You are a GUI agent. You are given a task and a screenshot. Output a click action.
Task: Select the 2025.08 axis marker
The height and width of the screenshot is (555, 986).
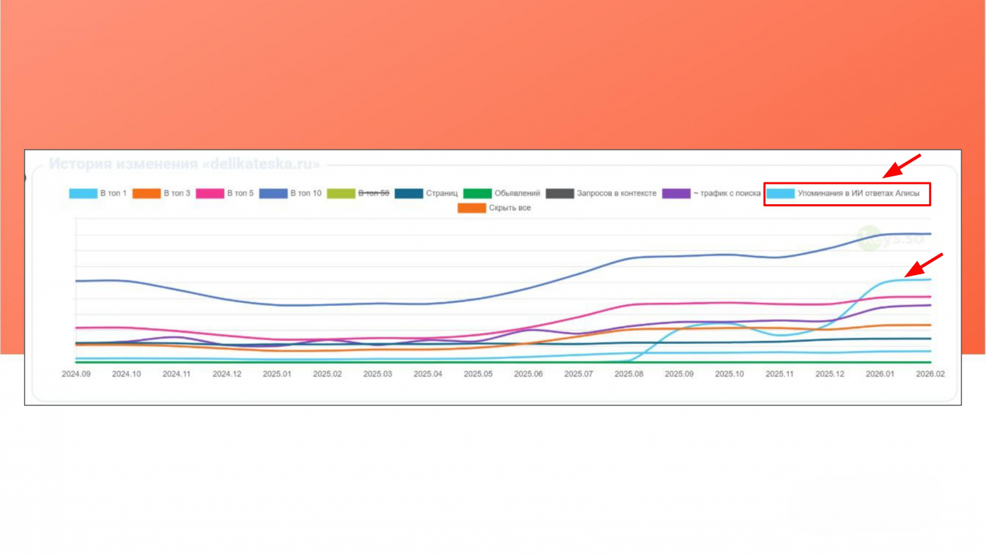(x=629, y=374)
